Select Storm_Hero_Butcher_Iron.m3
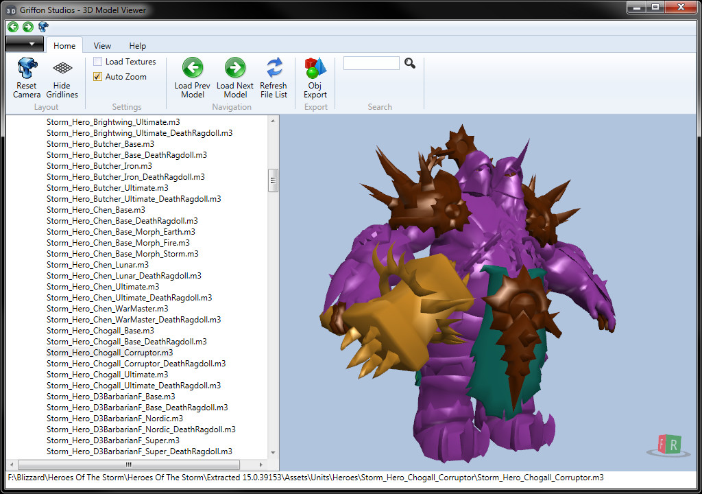702x494 pixels. coord(99,166)
